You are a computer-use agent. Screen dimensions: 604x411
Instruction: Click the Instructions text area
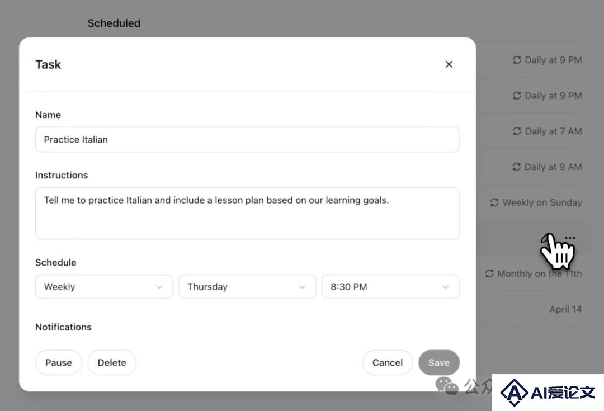(247, 214)
